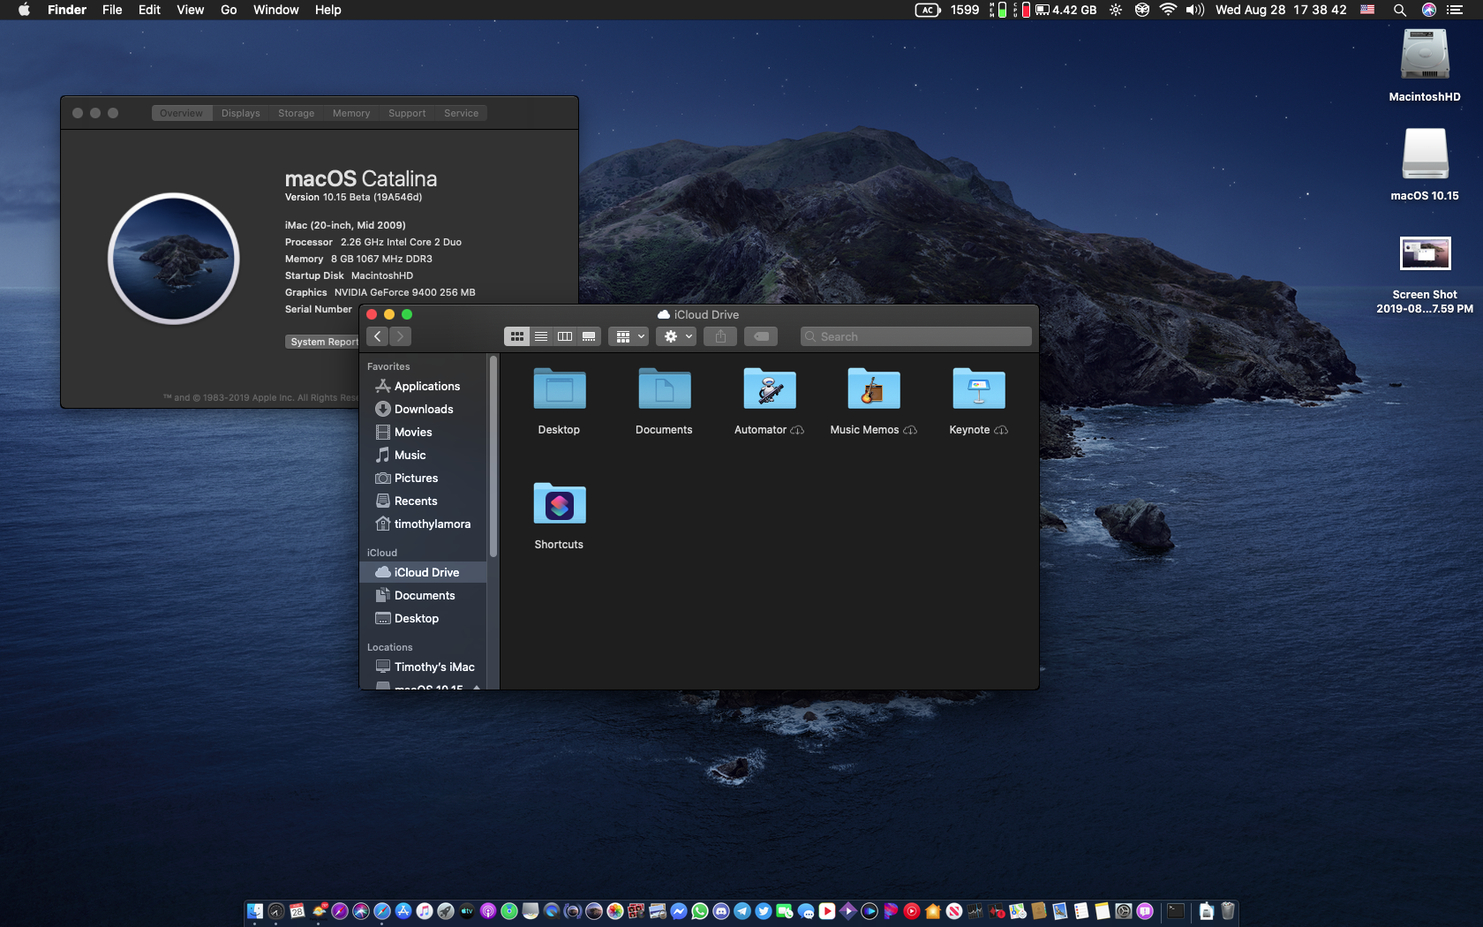The height and width of the screenshot is (927, 1483).
Task: Click the Edit Tags toolbar button
Action: 761,336
